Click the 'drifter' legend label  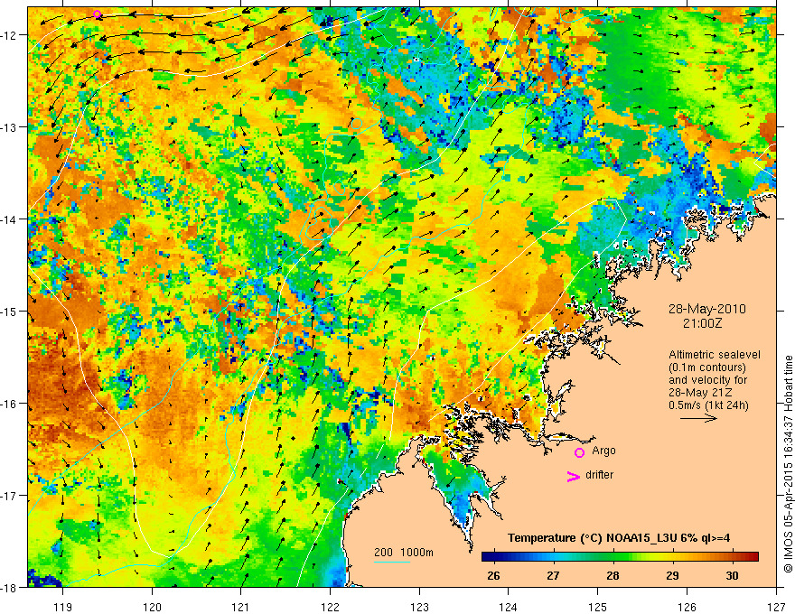[x=599, y=475]
